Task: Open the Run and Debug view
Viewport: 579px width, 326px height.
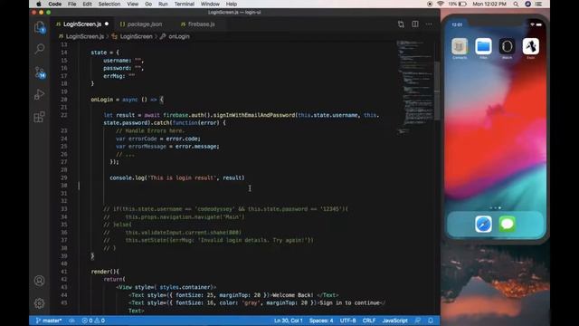Action: (x=40, y=94)
